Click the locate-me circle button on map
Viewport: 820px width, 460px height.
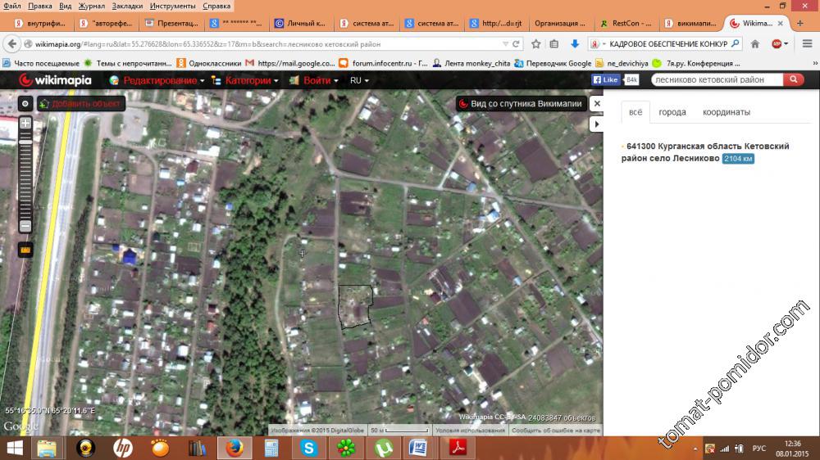pyautogui.click(x=25, y=104)
